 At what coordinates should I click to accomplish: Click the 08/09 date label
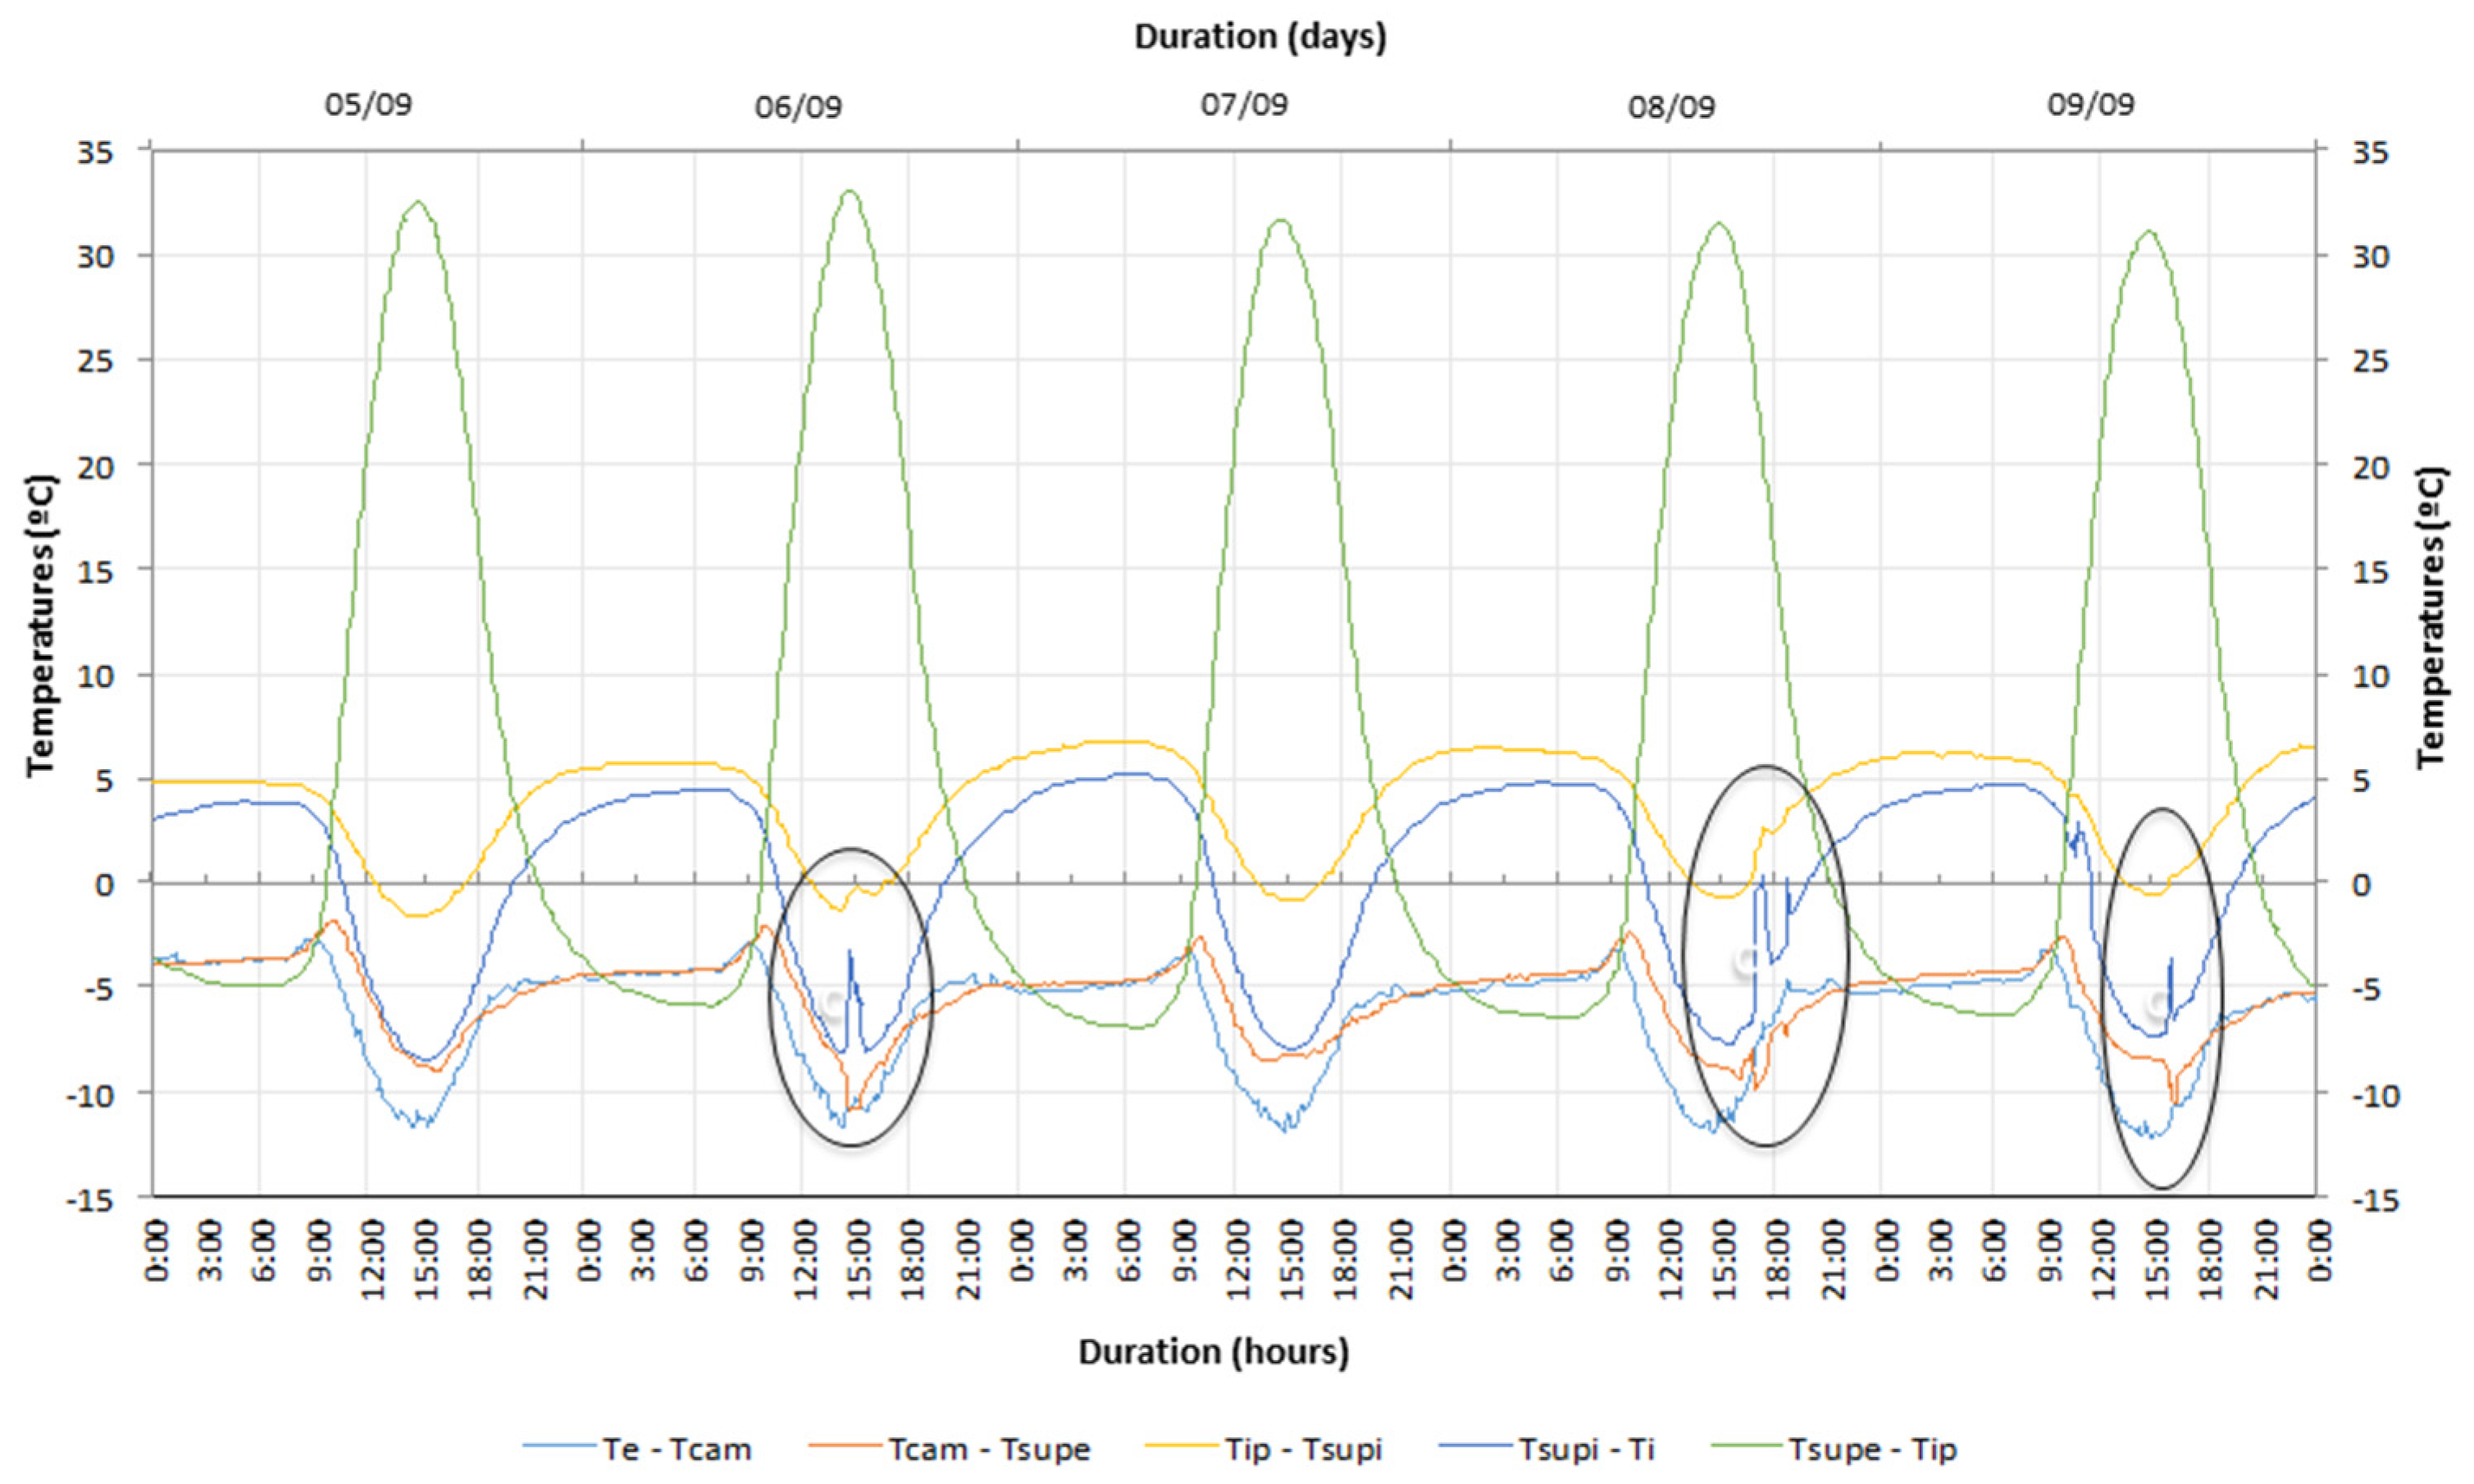pyautogui.click(x=1671, y=106)
